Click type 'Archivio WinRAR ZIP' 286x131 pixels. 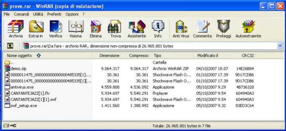pos(171,69)
